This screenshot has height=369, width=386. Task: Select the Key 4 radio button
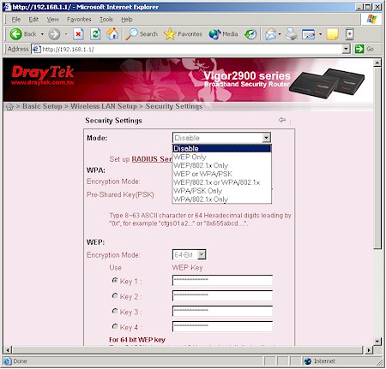115,326
